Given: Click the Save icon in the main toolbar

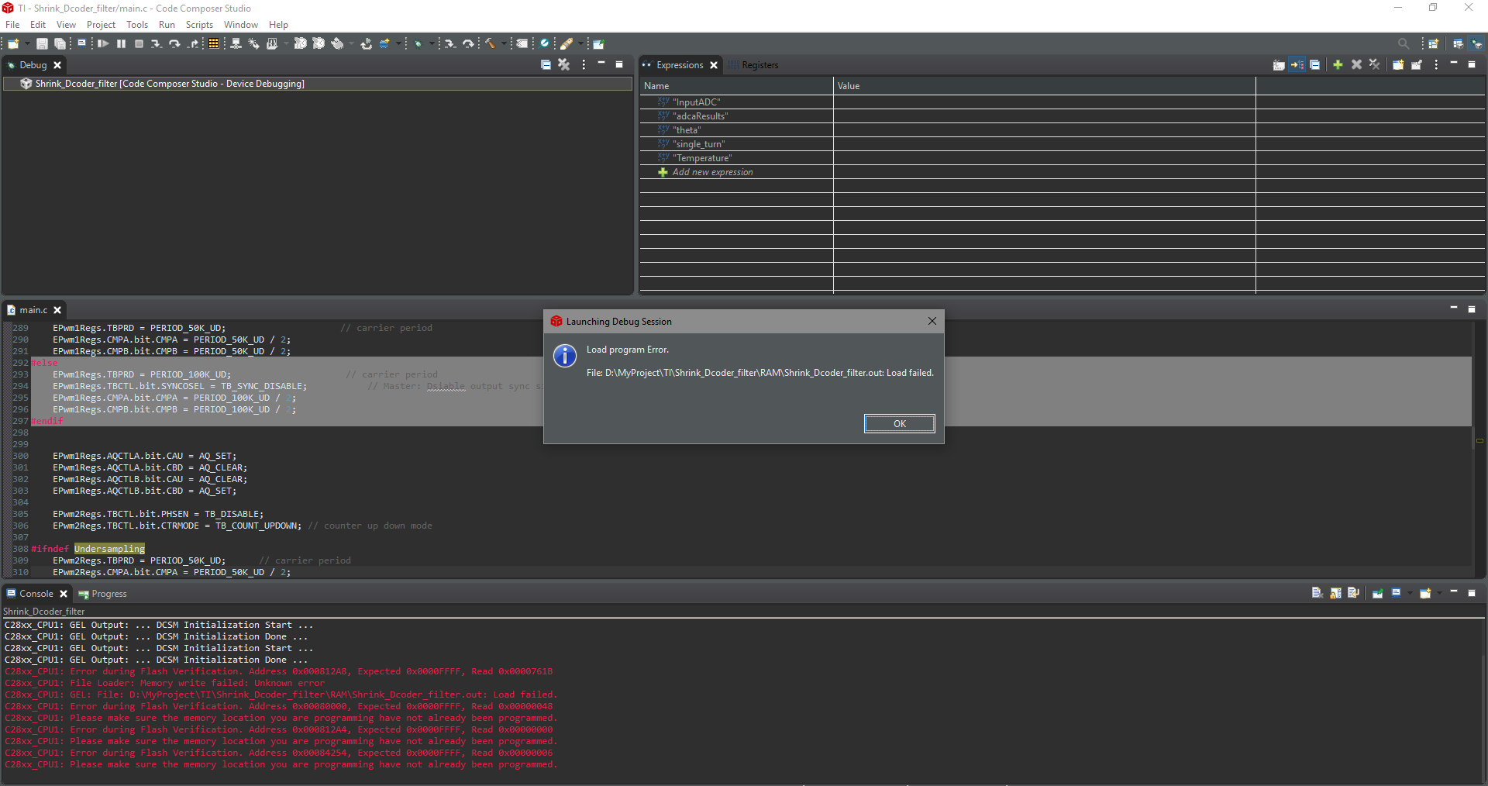Looking at the screenshot, I should tap(43, 44).
